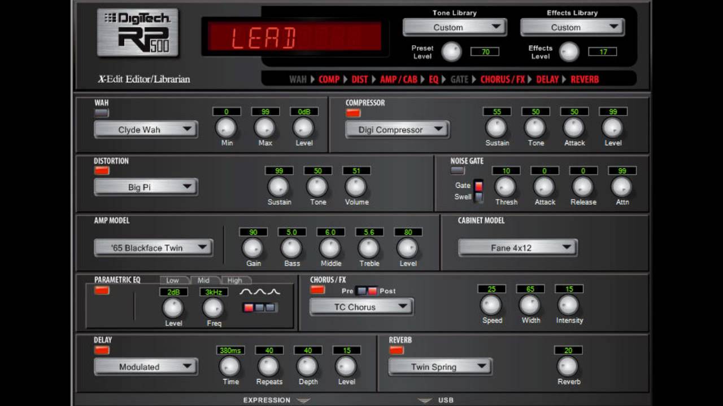This screenshot has width=723, height=406.
Task: Click the Delay Repeats knob
Action: tap(268, 367)
